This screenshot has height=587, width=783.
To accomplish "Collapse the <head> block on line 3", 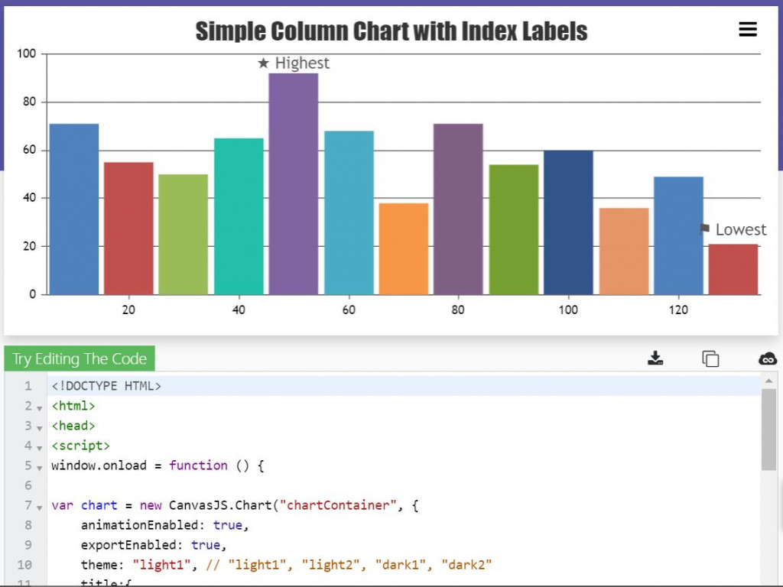I will coord(39,427).
